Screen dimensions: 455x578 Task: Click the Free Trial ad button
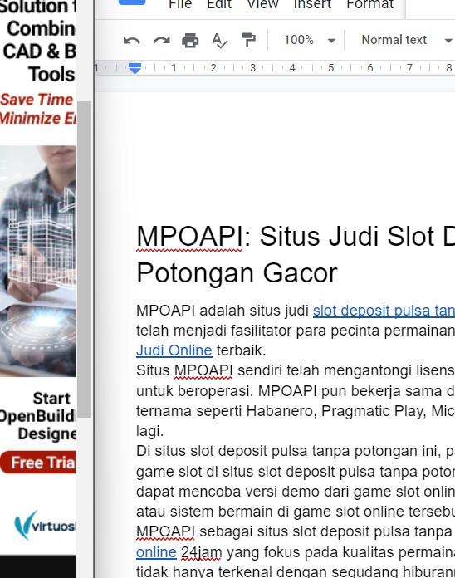pos(38,463)
